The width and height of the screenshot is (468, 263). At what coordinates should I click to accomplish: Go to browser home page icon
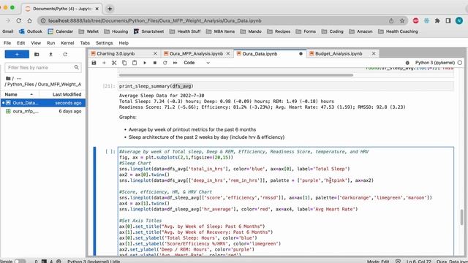click(x=29, y=20)
